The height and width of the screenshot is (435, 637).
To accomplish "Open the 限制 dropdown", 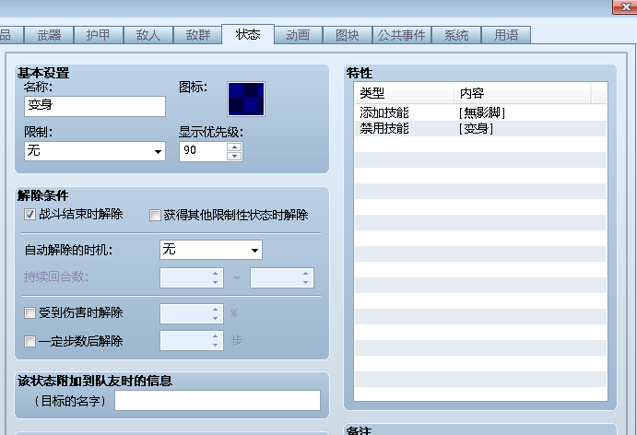I will pos(95,151).
